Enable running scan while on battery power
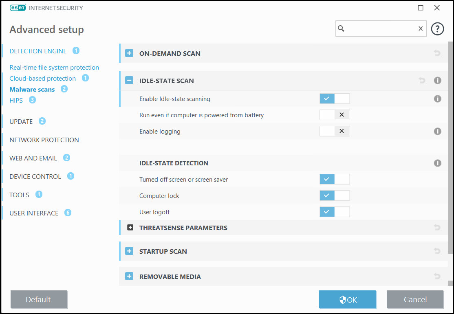Screen dimensions: 454x314 point(335,114)
